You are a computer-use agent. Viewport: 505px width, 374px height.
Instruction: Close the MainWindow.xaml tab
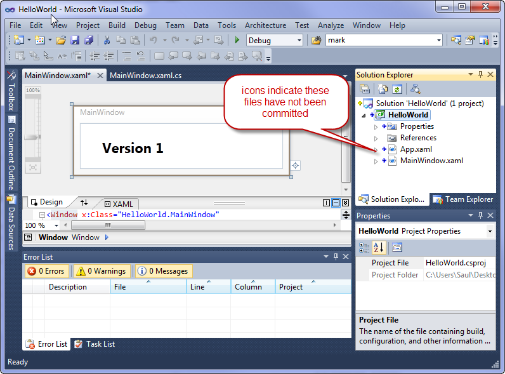100,76
